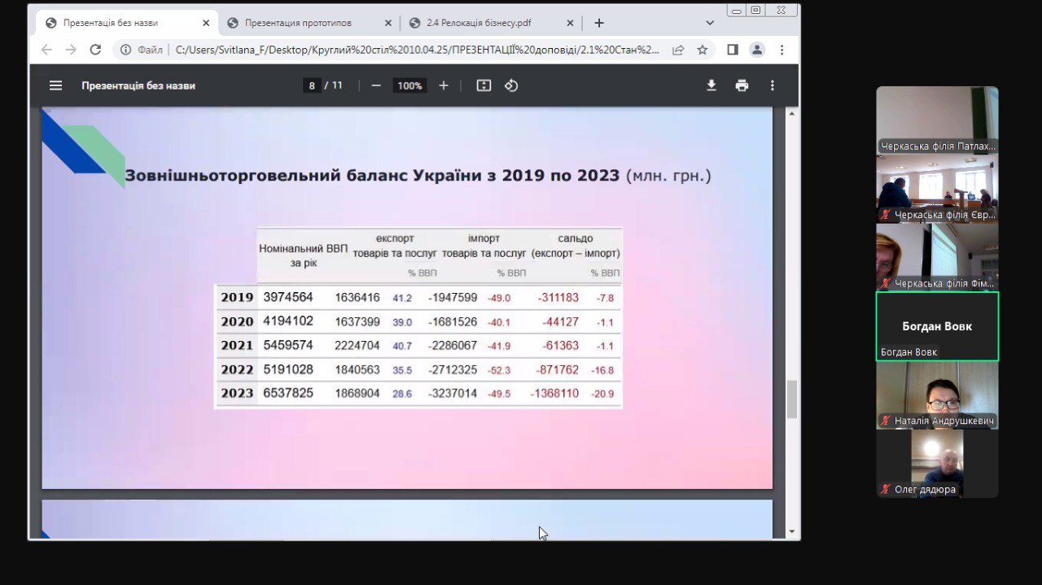Open the PDF viewer sidebar hamburger menu

click(x=55, y=85)
